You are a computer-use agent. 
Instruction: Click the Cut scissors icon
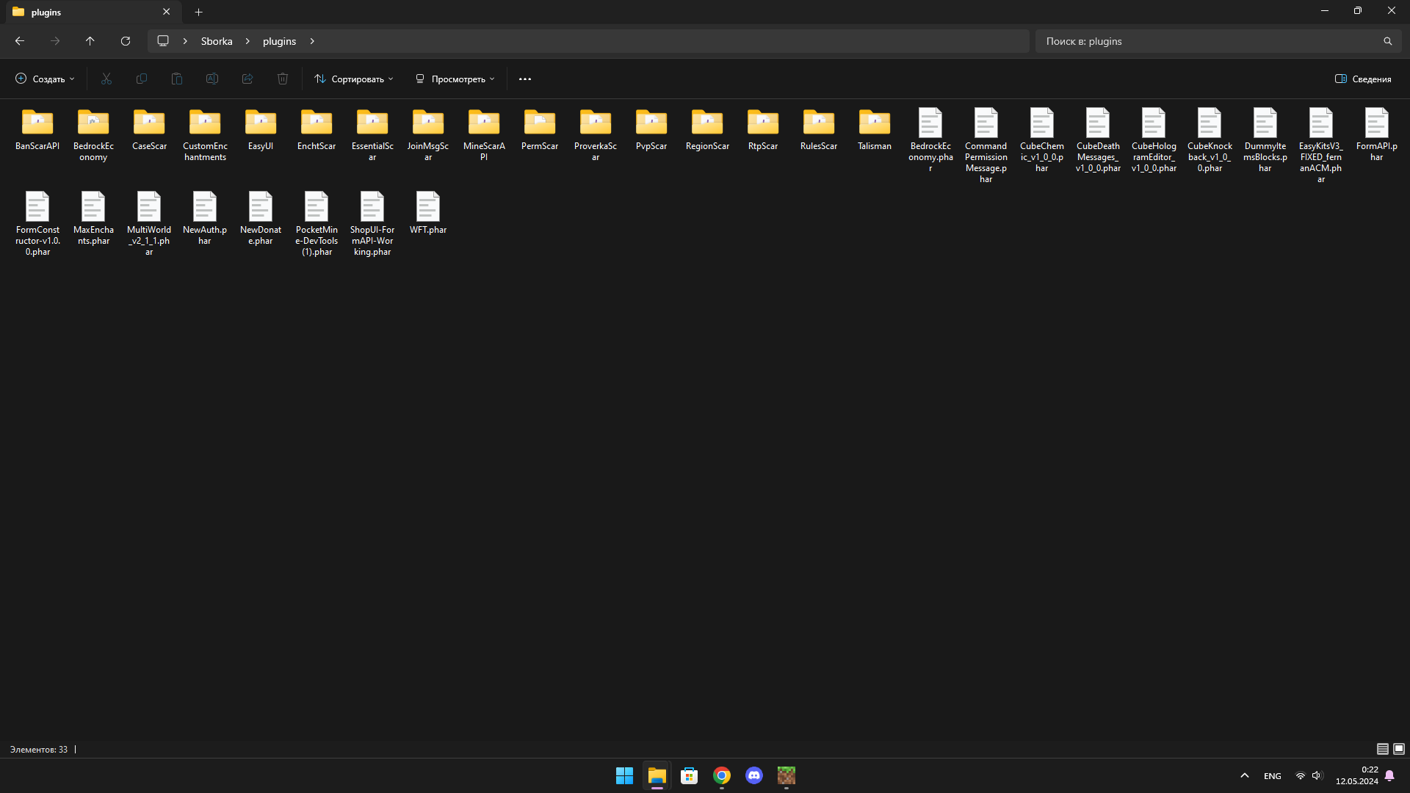pyautogui.click(x=106, y=79)
